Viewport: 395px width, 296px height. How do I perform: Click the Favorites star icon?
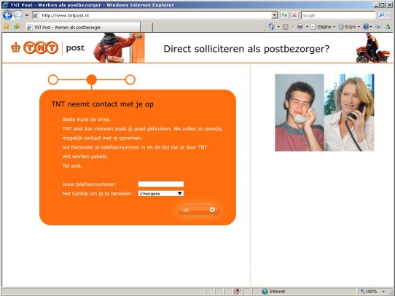[7, 27]
